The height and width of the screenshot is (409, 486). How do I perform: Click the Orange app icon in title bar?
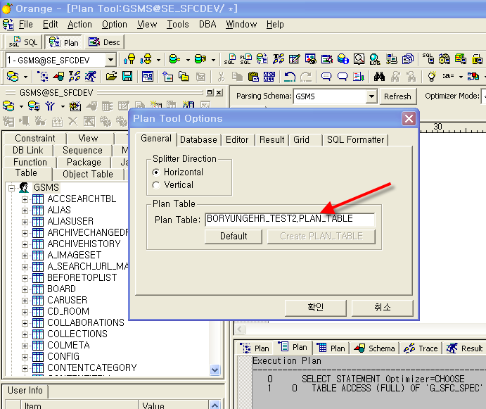7,8
